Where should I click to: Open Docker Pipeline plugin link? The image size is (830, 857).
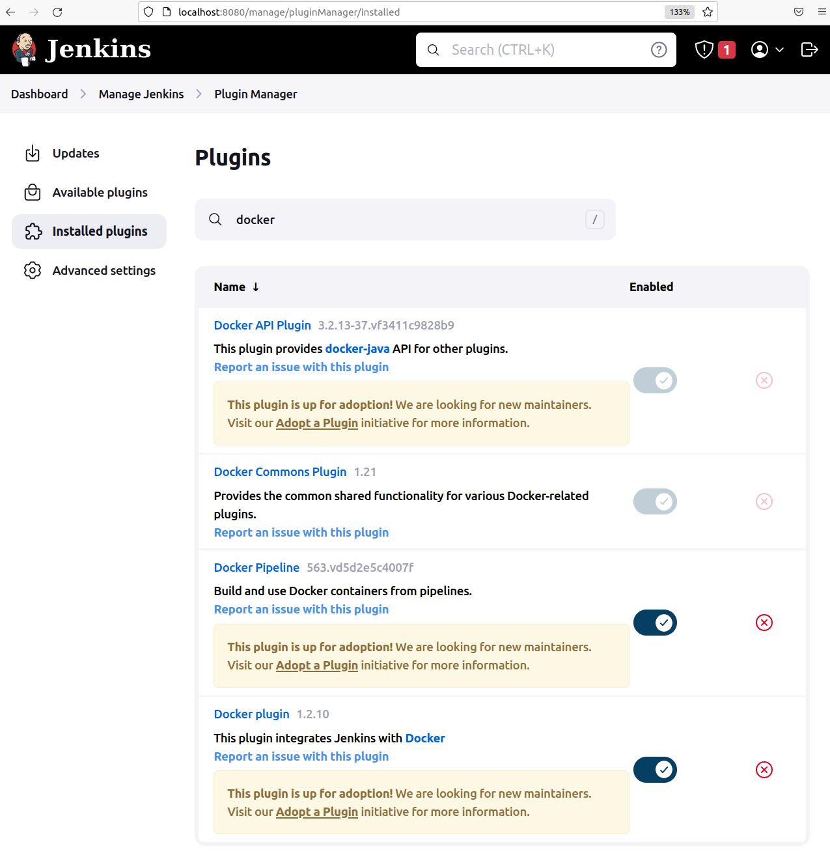point(256,568)
